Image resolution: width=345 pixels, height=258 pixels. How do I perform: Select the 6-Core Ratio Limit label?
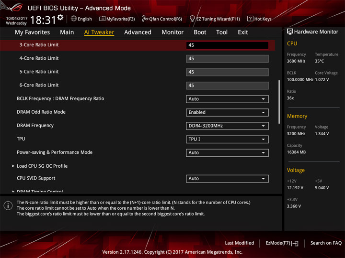coord(39,85)
